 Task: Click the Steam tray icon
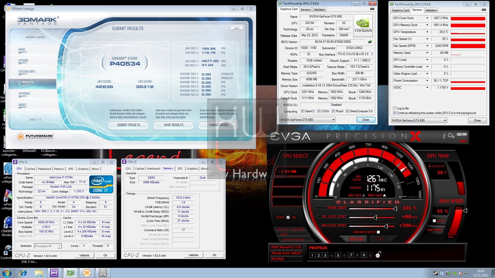435,273
